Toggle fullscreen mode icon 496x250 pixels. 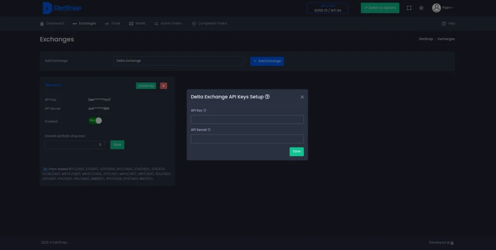pos(409,8)
